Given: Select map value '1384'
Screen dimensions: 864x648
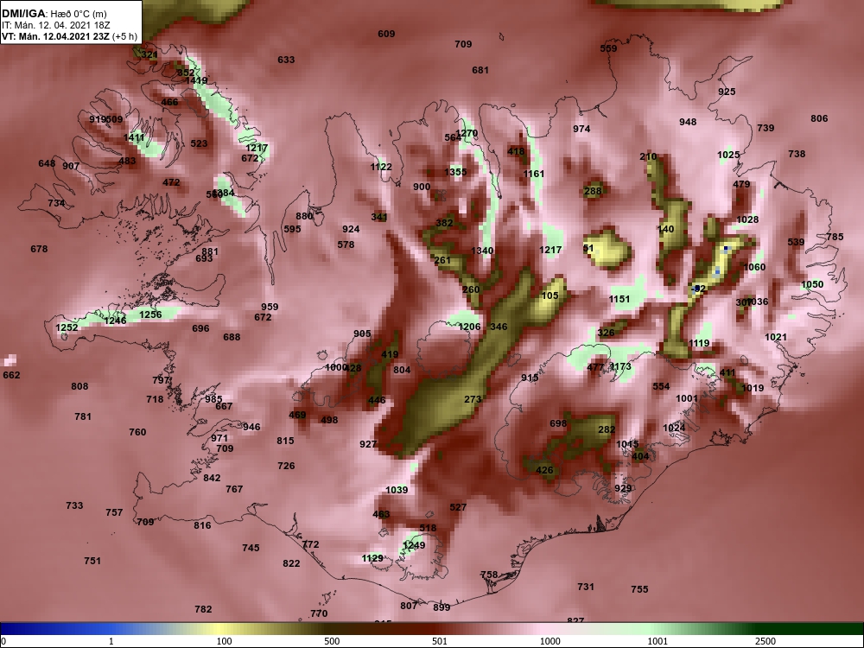Looking at the screenshot, I should [223, 193].
